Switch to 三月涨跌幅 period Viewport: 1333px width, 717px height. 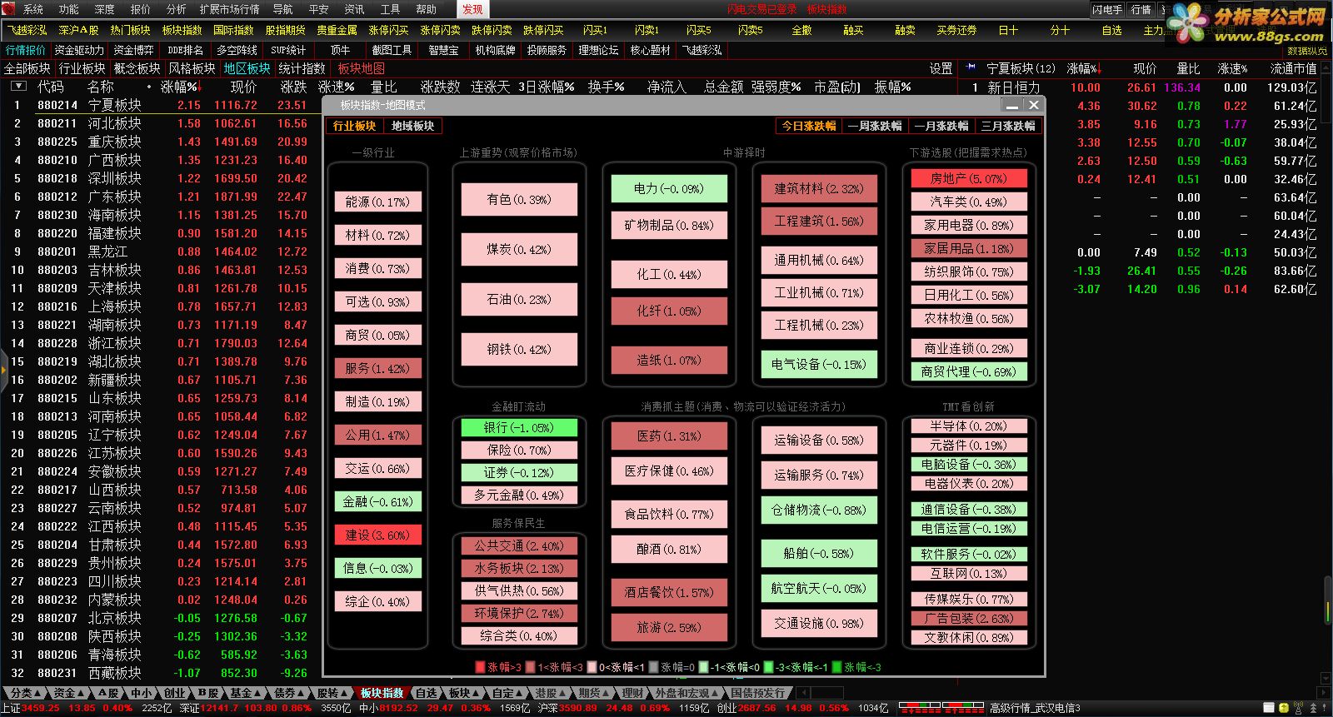click(1007, 126)
